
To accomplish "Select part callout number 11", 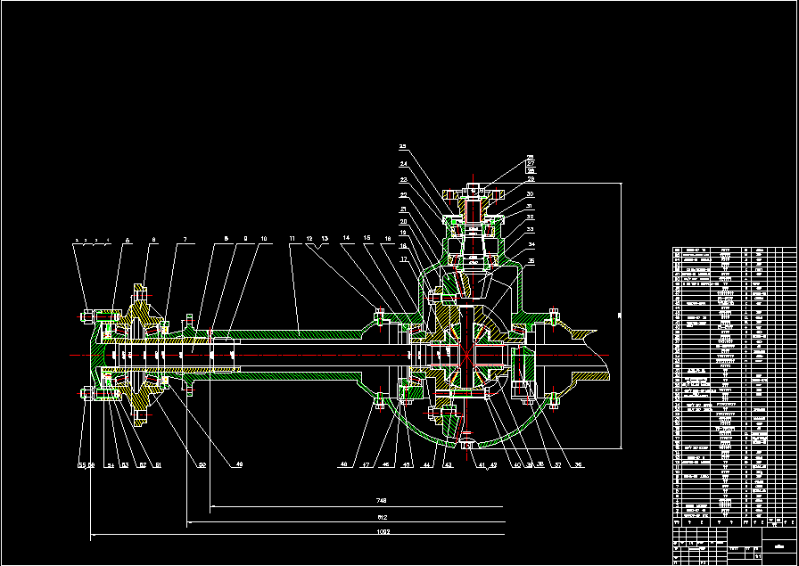I will click(x=292, y=238).
